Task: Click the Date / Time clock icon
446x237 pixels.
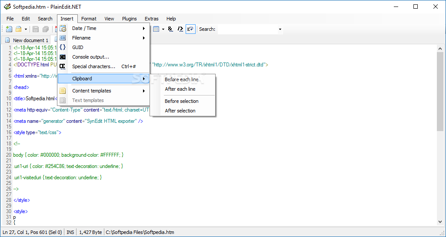Action: (x=63, y=28)
